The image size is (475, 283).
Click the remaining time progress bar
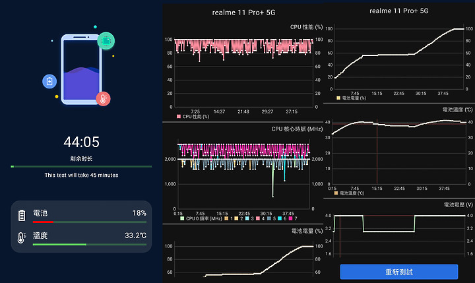pos(81,167)
